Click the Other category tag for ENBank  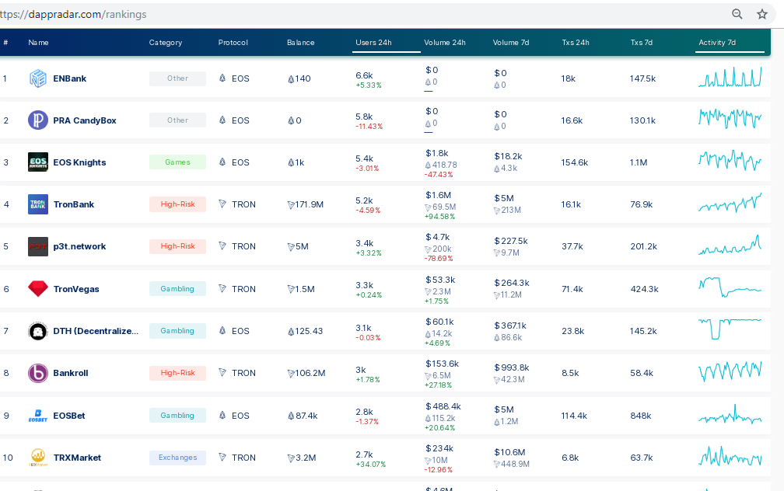tap(177, 78)
